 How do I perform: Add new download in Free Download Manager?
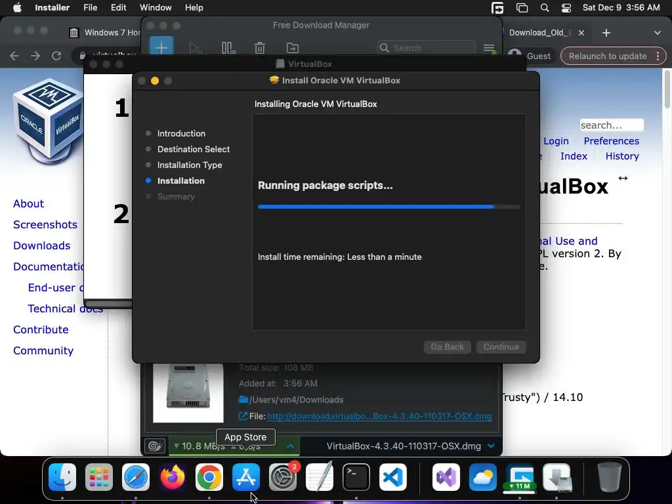161,47
